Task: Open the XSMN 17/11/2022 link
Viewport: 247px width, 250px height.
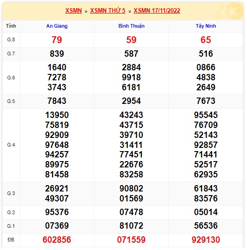Action: point(157,11)
